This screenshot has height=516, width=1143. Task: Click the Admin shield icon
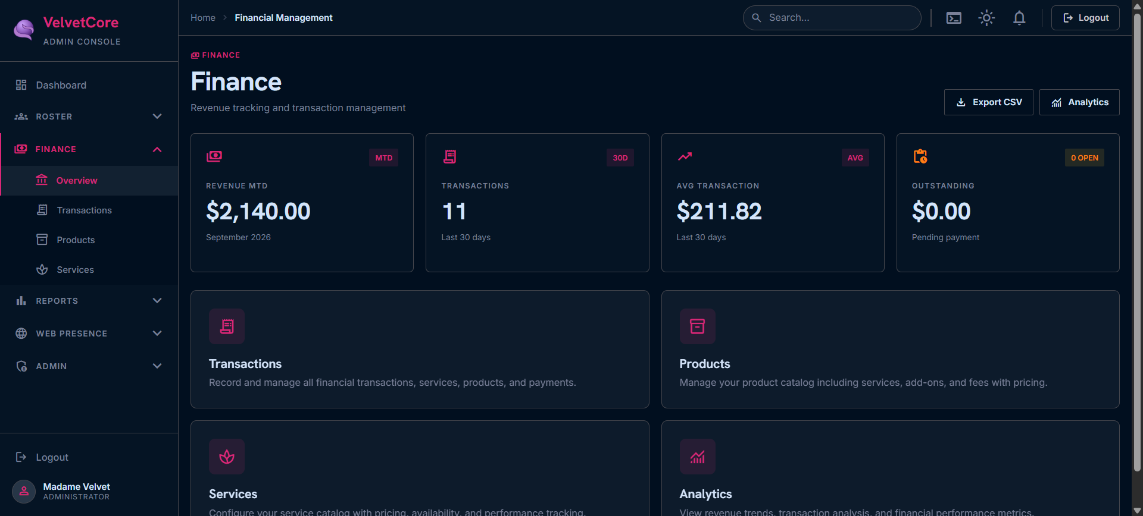[x=21, y=366]
